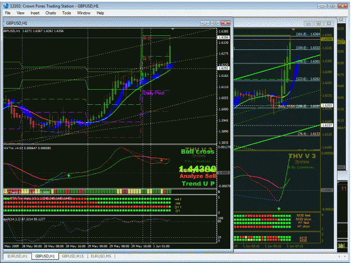
Task: Switch to the EURUSD,H1 chart tab
Action: tap(17, 256)
